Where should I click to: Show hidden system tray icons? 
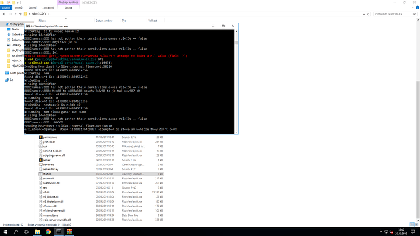[380, 232]
